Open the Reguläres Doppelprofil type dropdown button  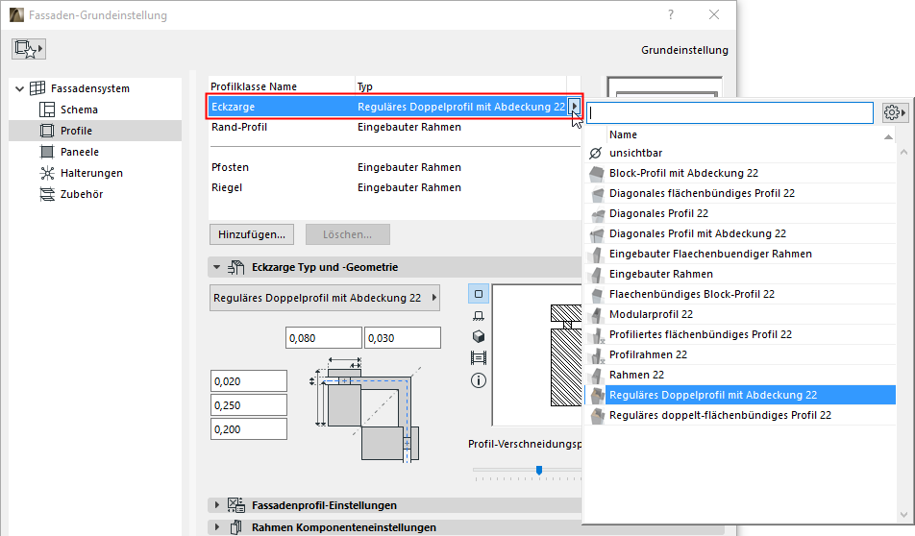tap(325, 298)
